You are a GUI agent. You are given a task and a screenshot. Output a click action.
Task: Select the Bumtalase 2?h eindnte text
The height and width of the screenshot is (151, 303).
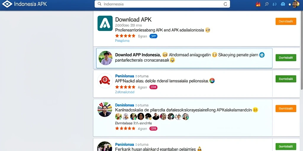[133, 123]
